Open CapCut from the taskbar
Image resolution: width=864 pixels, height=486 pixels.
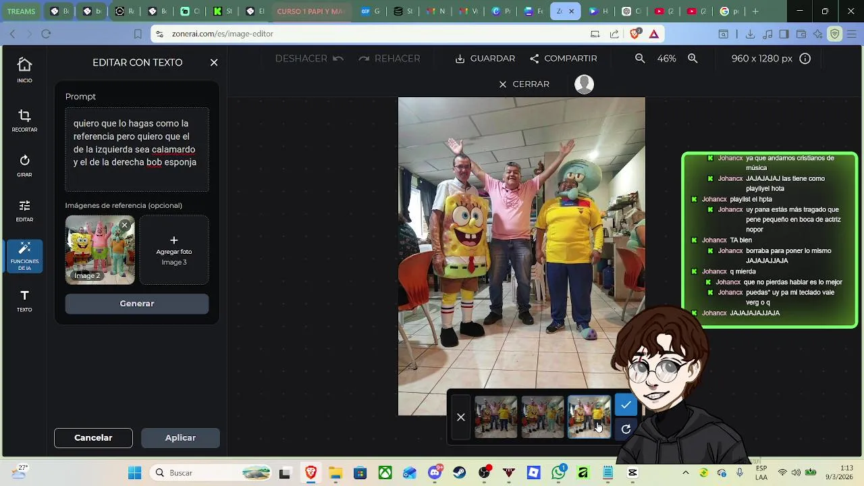click(x=632, y=473)
